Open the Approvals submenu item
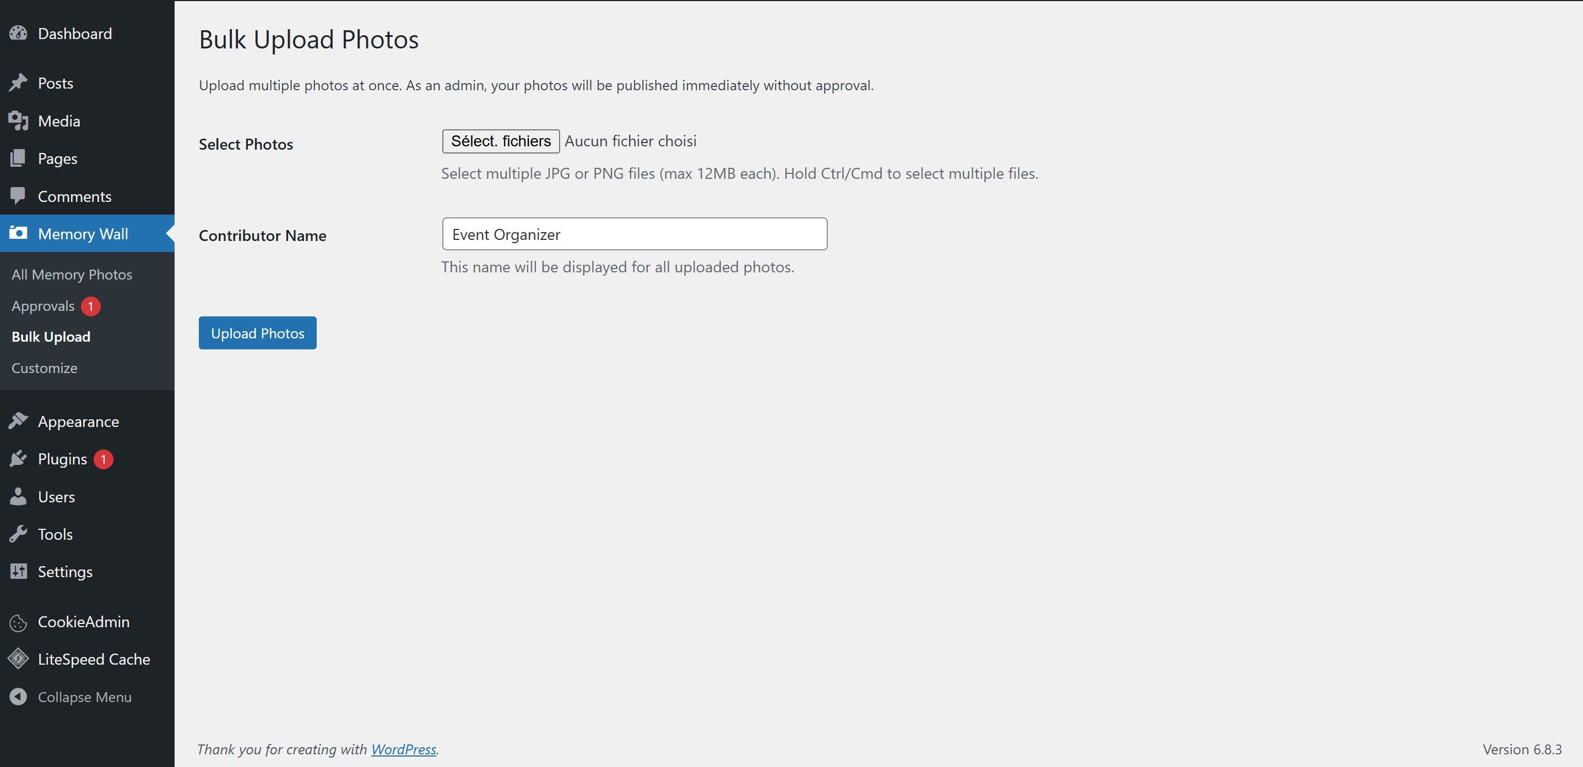Viewport: 1583px width, 767px height. [x=43, y=306]
